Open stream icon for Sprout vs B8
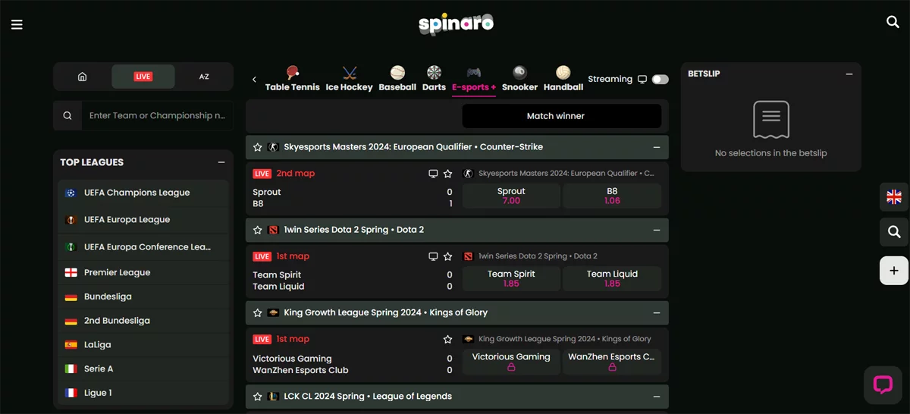The image size is (910, 414). click(433, 174)
